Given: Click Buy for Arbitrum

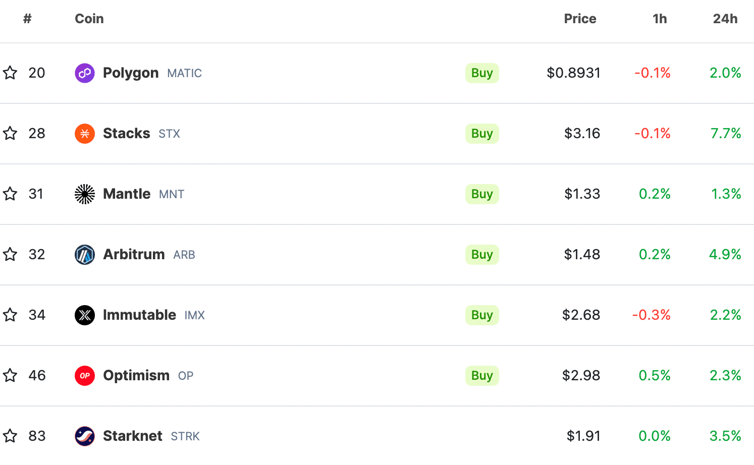Looking at the screenshot, I should (481, 254).
